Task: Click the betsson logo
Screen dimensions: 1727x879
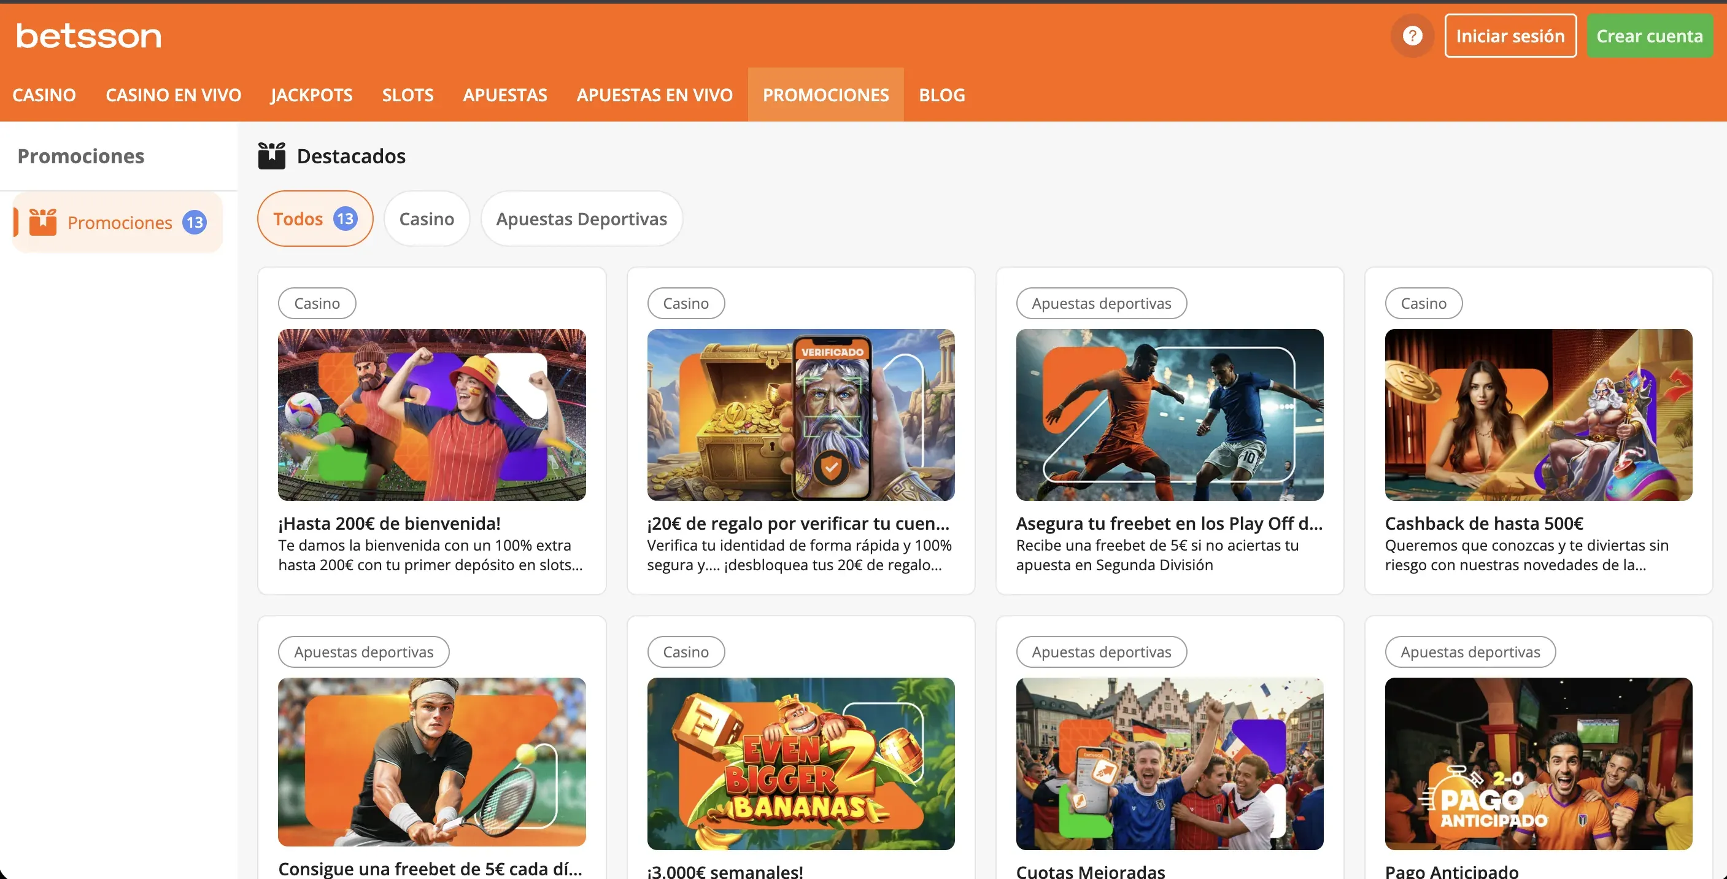Action: 88,36
